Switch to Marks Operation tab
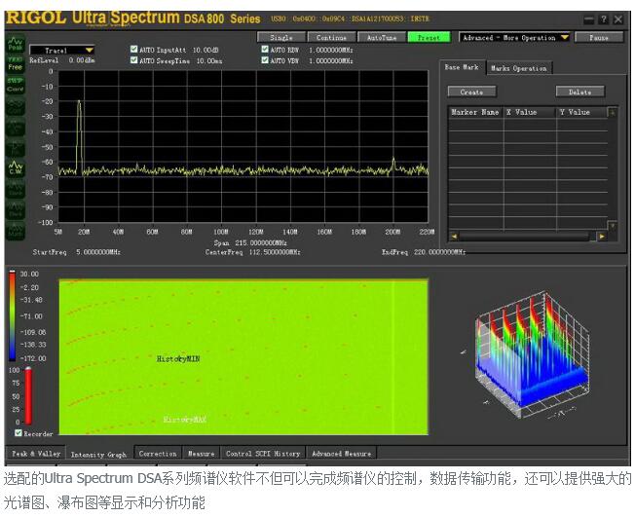The image size is (635, 517). pyautogui.click(x=518, y=68)
